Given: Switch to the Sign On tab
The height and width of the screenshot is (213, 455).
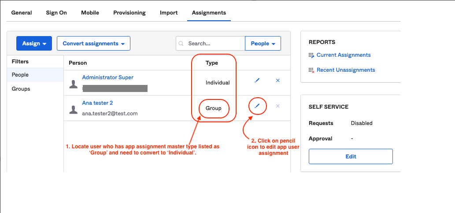Looking at the screenshot, I should click(x=56, y=13).
